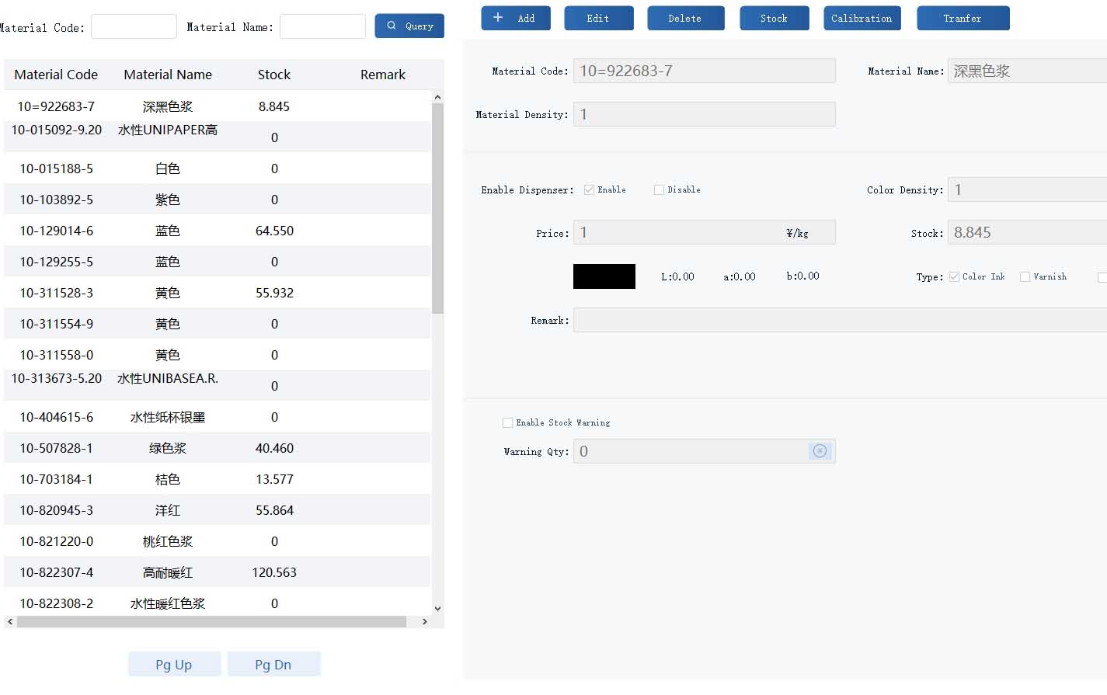Click the Price input field
This screenshot has height=695, width=1107.
click(x=705, y=232)
